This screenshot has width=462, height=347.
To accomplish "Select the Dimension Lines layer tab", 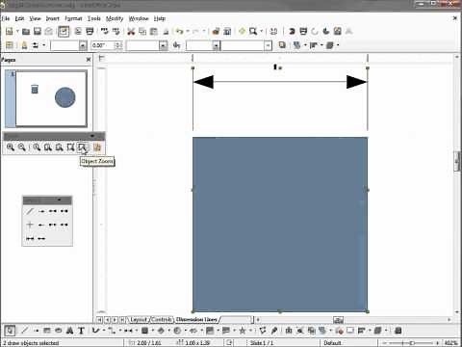I will (196, 320).
